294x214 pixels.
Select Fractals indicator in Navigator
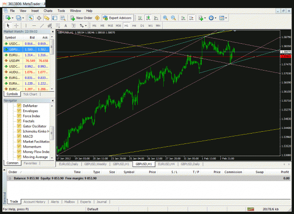(x=29, y=121)
